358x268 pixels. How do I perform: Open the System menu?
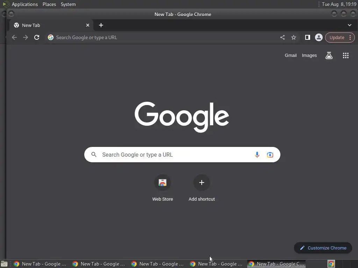click(x=68, y=4)
